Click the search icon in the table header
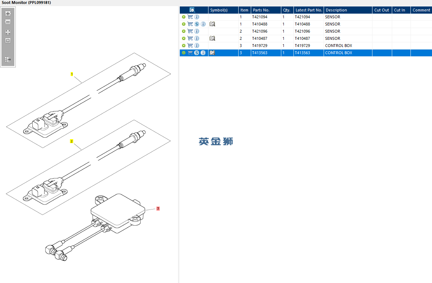Viewport: 432px width, 283px height. click(192, 10)
